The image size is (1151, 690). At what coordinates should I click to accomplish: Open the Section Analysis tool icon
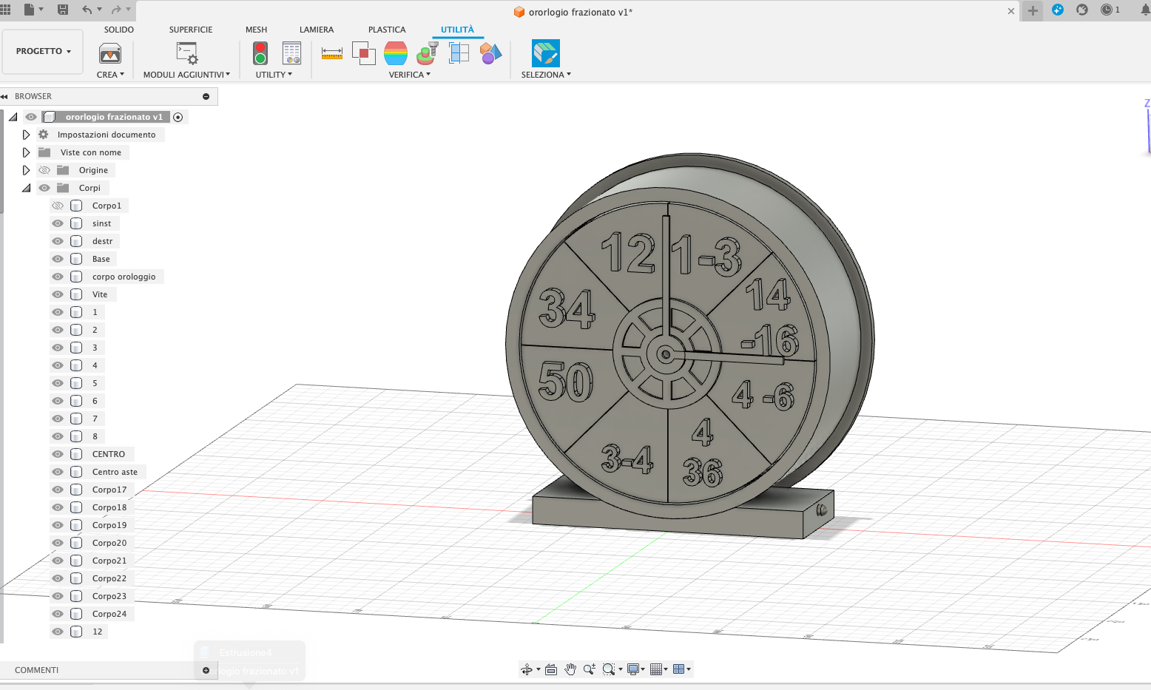(459, 53)
